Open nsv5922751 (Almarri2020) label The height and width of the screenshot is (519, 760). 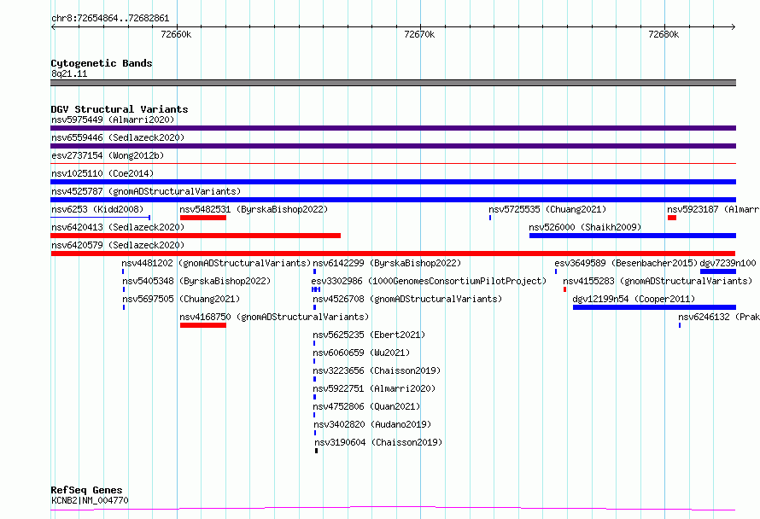click(x=374, y=388)
